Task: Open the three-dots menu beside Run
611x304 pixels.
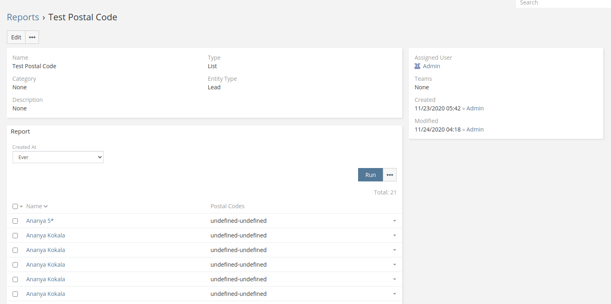Action: (390, 175)
